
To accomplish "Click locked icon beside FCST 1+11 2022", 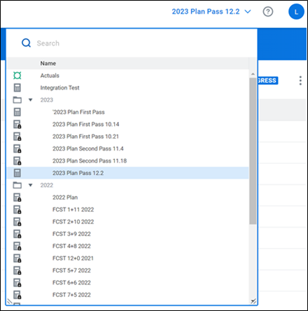I will 17,209.
